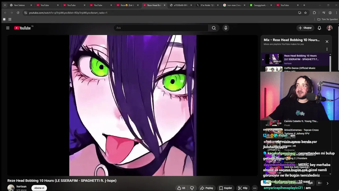Open the media control icon in the toolbar
The image size is (339, 191).
click(x=324, y=13)
